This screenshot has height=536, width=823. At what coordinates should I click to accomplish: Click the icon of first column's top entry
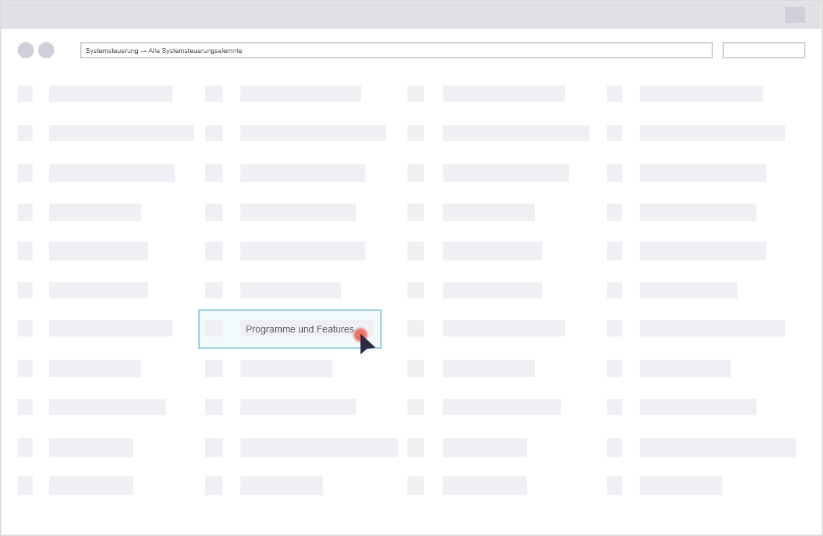click(x=25, y=94)
